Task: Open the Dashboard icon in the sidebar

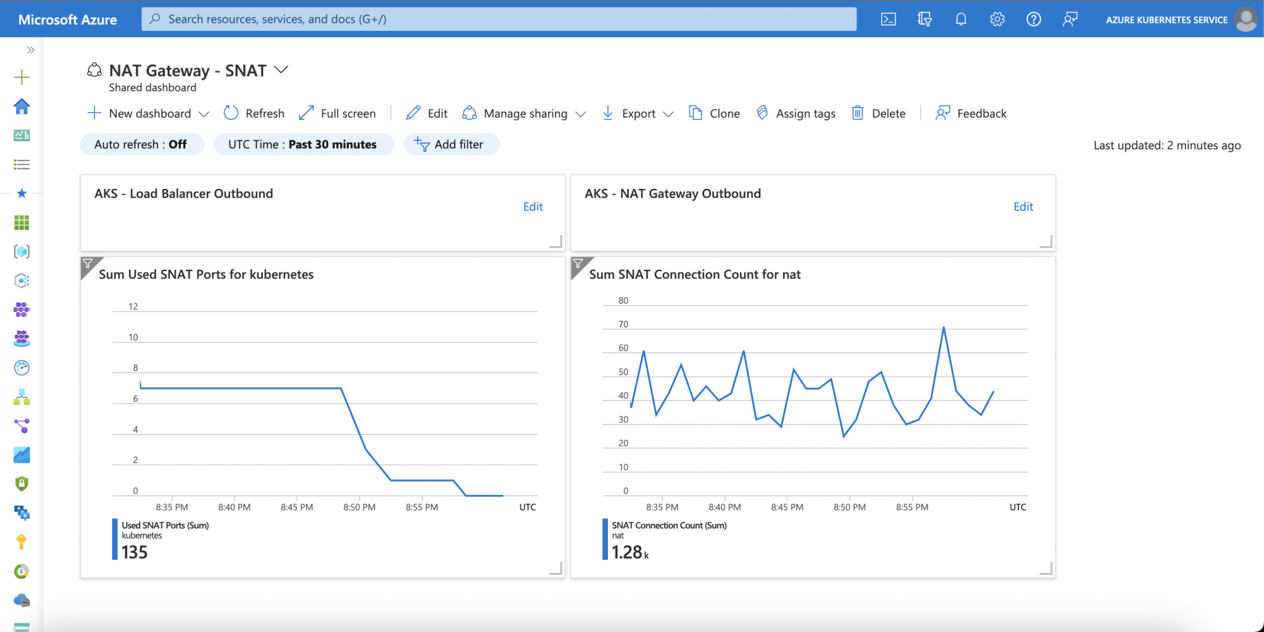Action: coord(22,135)
